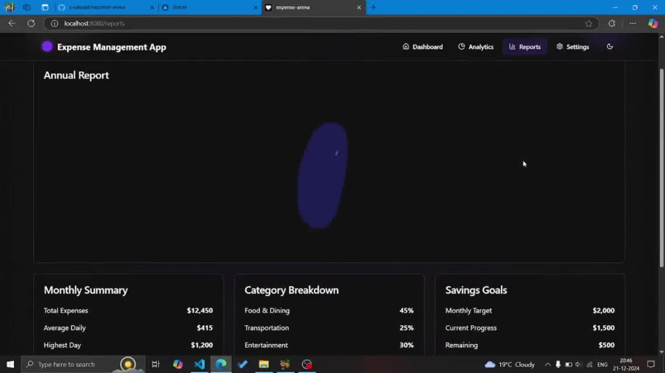Click the Monthly Summary heading
Screen dimensions: 665x373
tap(86, 290)
